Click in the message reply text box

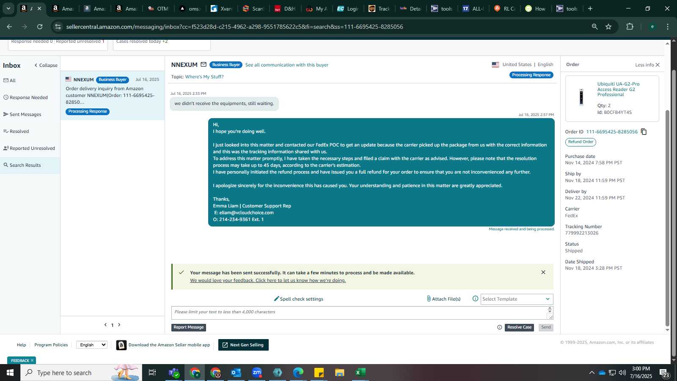click(x=359, y=313)
